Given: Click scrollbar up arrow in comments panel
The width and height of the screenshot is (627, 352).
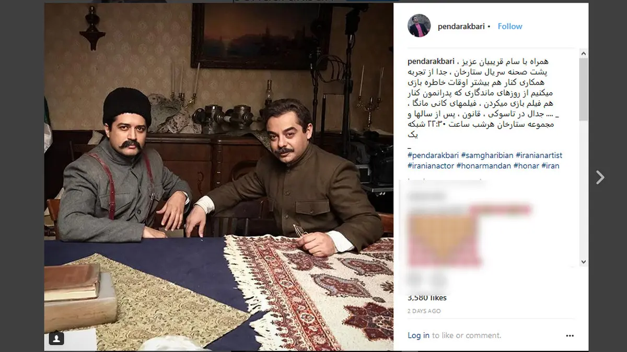Looking at the screenshot, I should 584,54.
